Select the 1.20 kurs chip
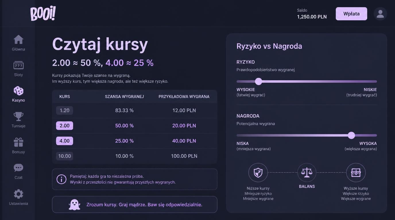 pyautogui.click(x=65, y=111)
